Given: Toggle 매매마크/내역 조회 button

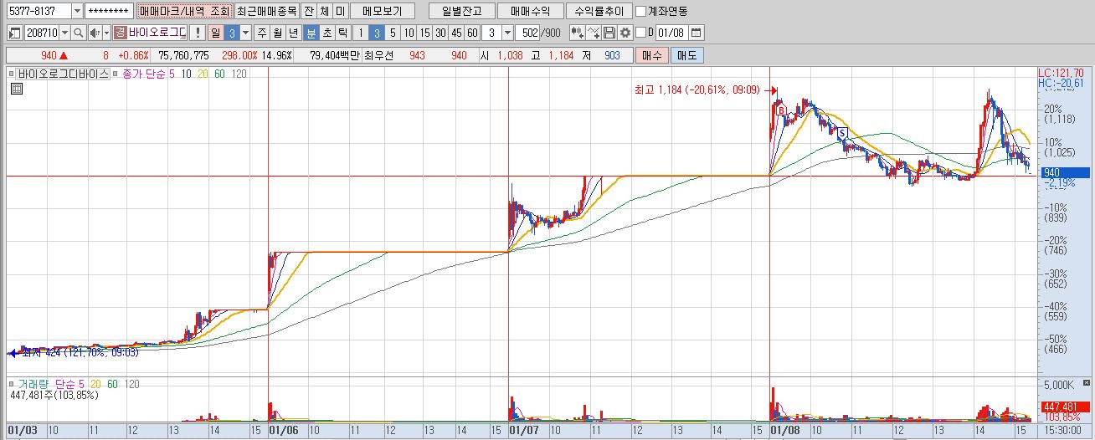Looking at the screenshot, I should [184, 12].
